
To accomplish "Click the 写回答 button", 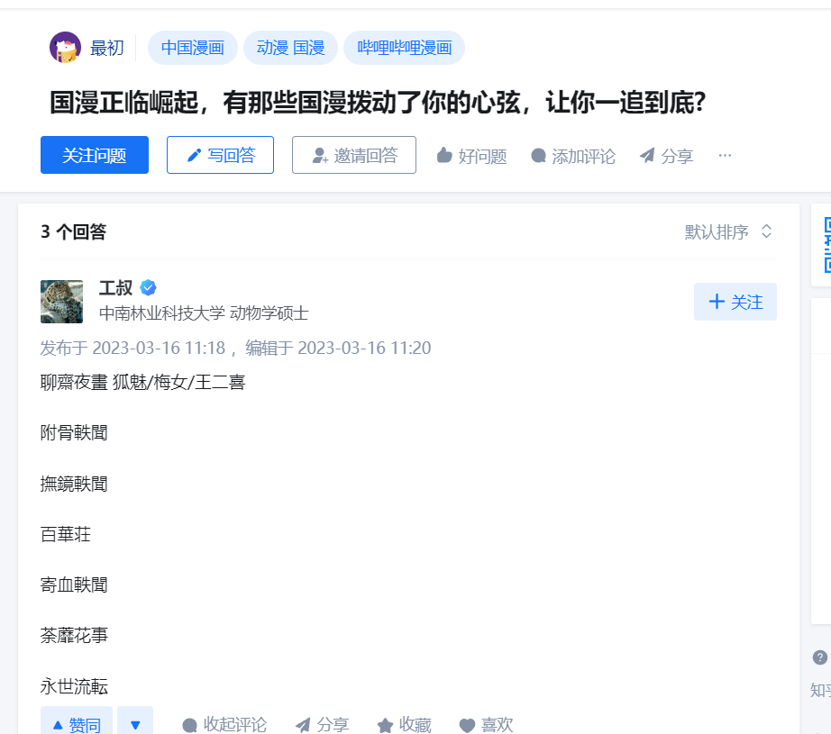I will [220, 155].
